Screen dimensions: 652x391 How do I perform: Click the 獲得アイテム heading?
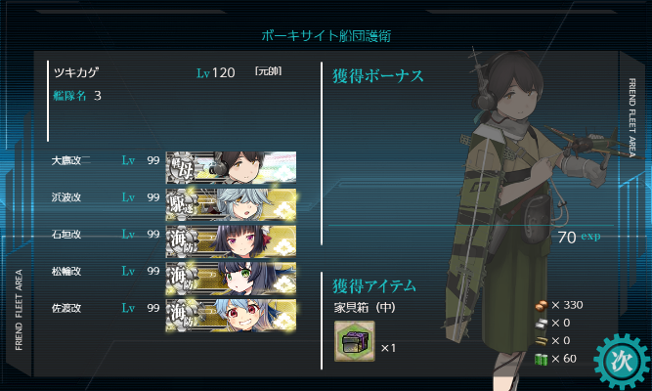coord(374,285)
